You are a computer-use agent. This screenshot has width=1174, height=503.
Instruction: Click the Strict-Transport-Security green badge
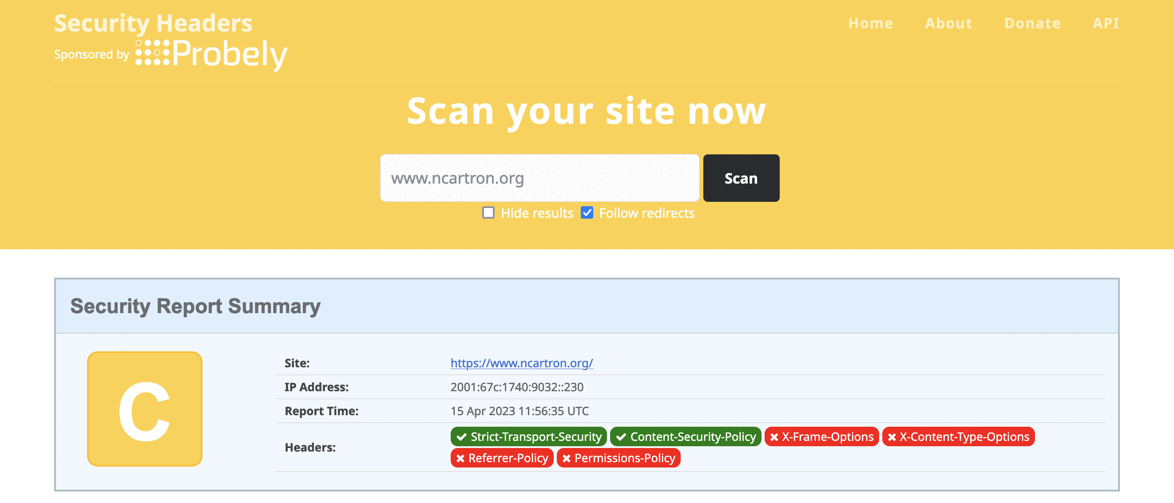528,436
